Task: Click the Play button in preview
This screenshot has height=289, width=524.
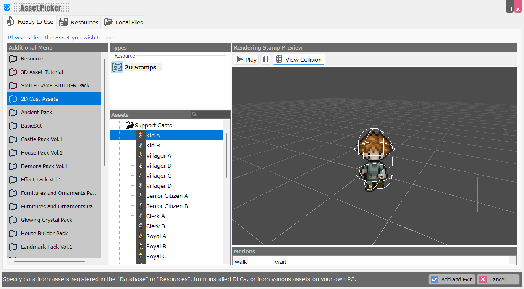Action: [x=246, y=60]
